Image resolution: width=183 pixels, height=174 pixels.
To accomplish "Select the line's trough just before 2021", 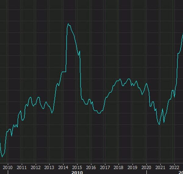I will tap(159, 124).
